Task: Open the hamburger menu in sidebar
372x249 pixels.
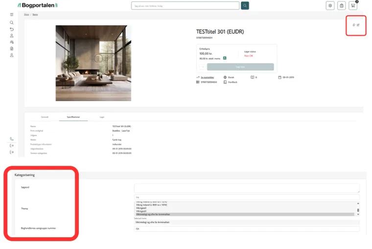Action: (x=12, y=15)
